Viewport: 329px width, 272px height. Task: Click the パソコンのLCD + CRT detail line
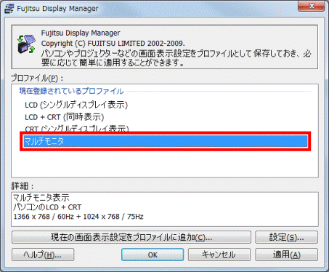(x=47, y=207)
